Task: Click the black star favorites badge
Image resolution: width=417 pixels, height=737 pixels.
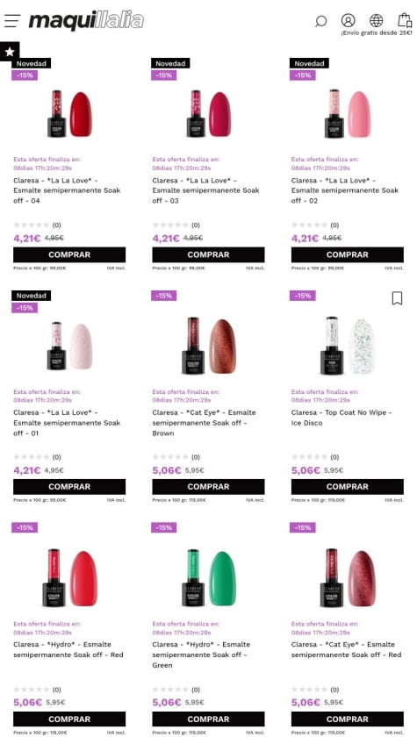Action: pos(10,52)
